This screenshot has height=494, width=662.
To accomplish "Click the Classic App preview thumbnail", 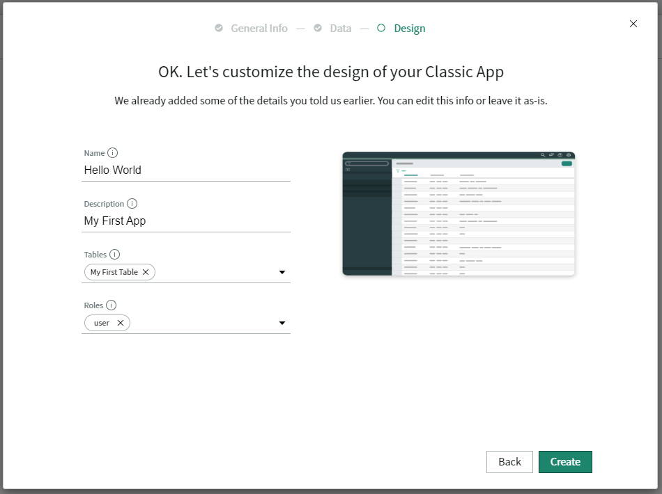I will point(459,214).
